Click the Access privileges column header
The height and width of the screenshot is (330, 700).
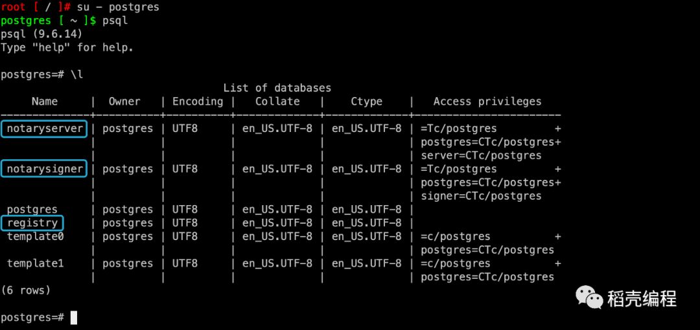487,102
